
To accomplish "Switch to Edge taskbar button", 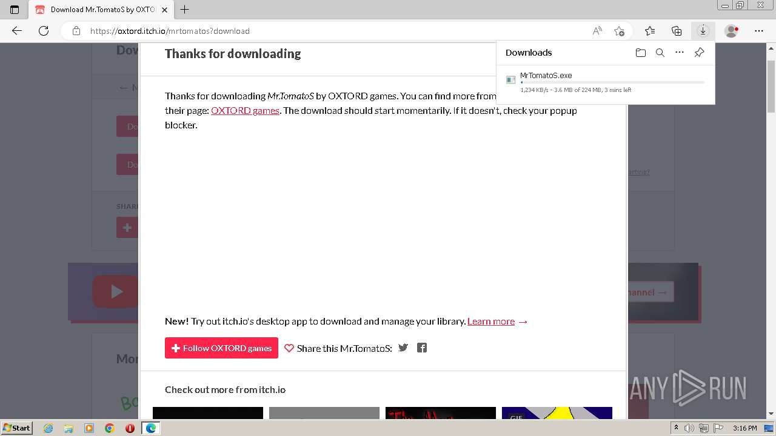I will point(150,428).
